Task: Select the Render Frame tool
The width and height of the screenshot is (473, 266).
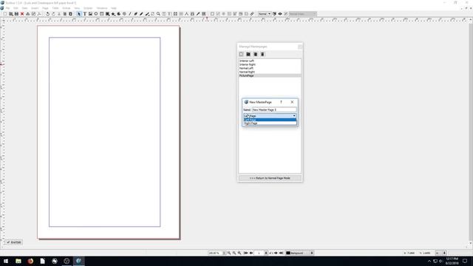Action: pos(96,14)
